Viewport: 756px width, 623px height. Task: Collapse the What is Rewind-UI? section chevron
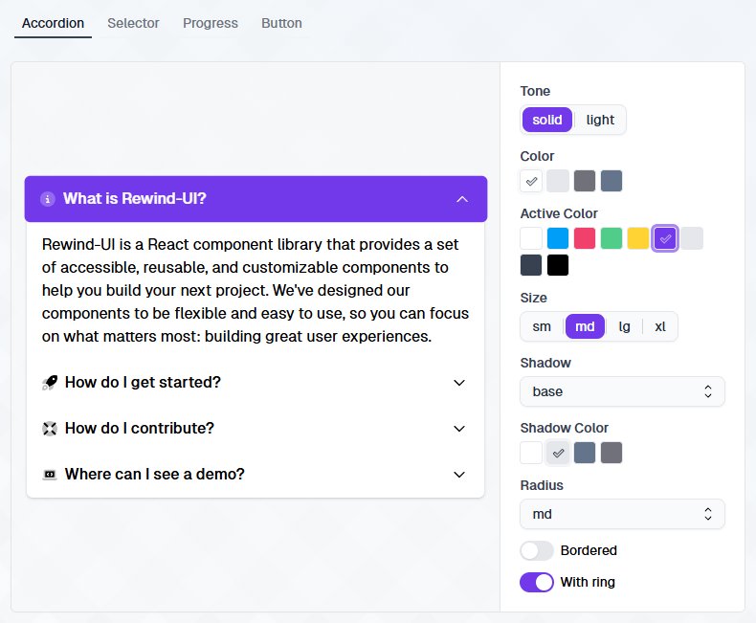(462, 199)
